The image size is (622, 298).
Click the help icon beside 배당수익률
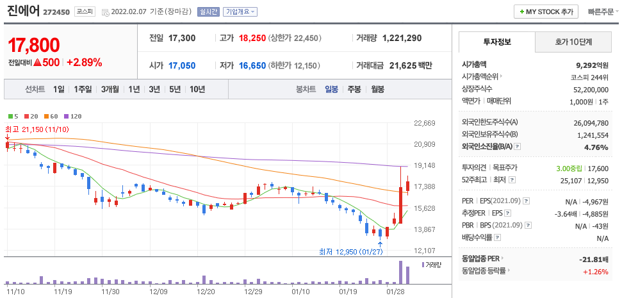click(498, 238)
